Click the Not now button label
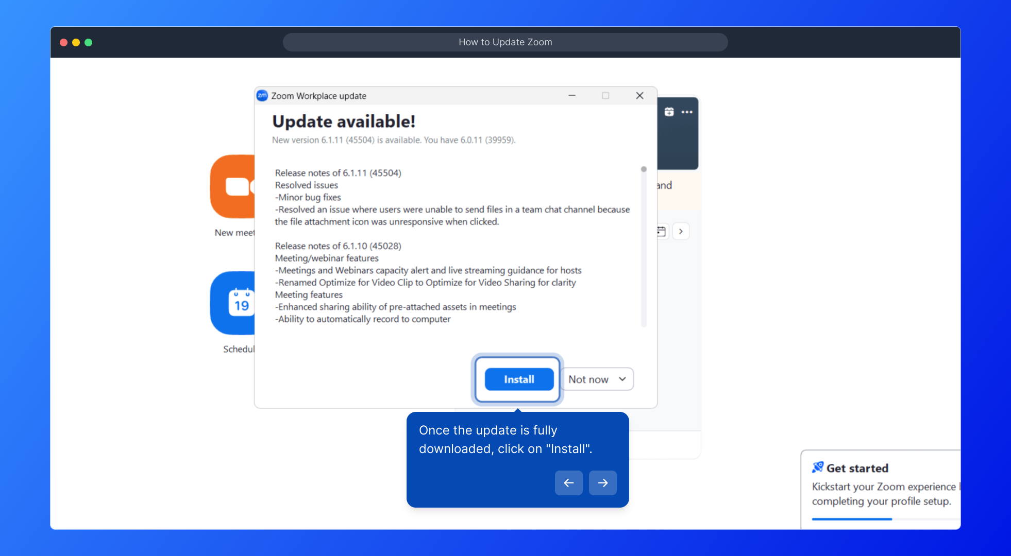This screenshot has width=1011, height=556. coord(588,379)
